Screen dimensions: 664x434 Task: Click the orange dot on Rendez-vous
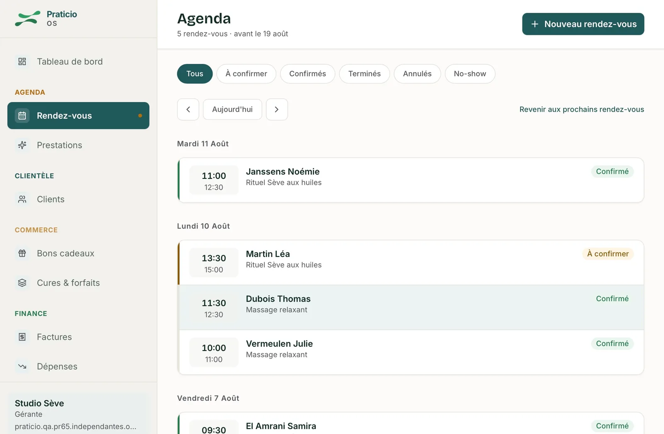pyautogui.click(x=140, y=116)
